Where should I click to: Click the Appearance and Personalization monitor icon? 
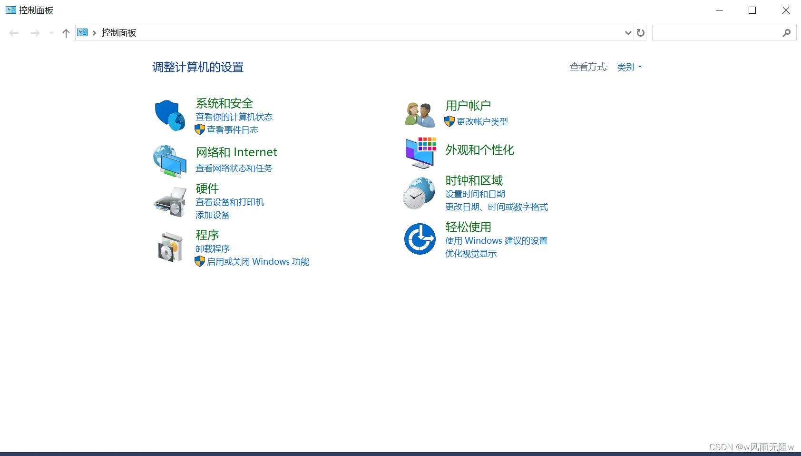click(x=420, y=152)
